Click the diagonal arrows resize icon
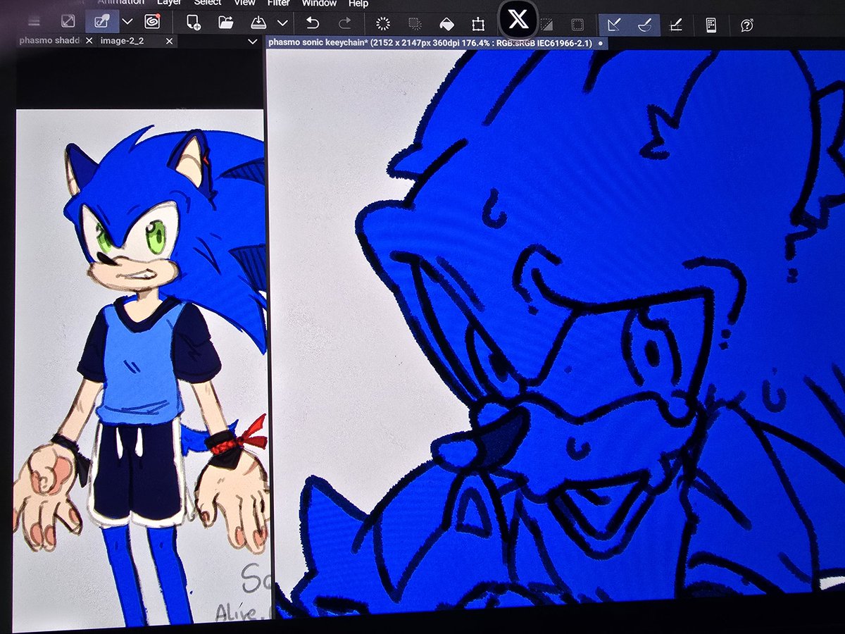The image size is (845, 634). tap(68, 22)
